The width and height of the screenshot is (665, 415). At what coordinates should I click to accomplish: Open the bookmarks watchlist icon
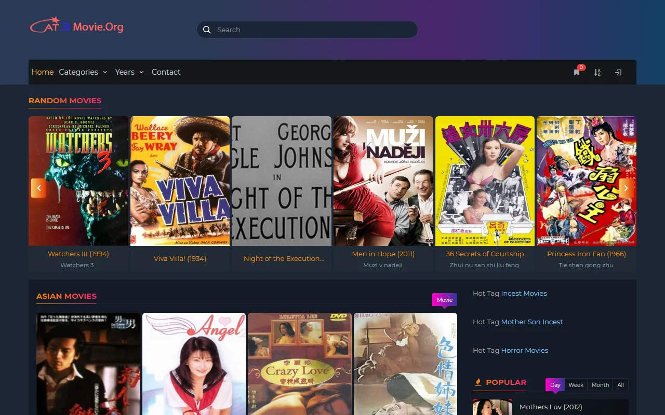point(576,72)
